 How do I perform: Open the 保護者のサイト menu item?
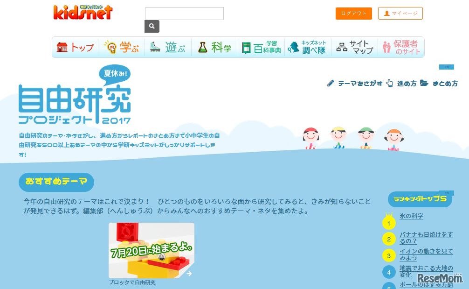(401, 47)
